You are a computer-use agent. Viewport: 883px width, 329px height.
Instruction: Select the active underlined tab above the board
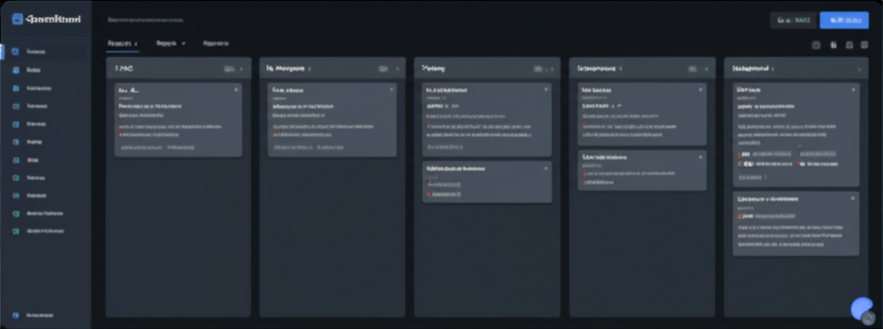[122, 43]
